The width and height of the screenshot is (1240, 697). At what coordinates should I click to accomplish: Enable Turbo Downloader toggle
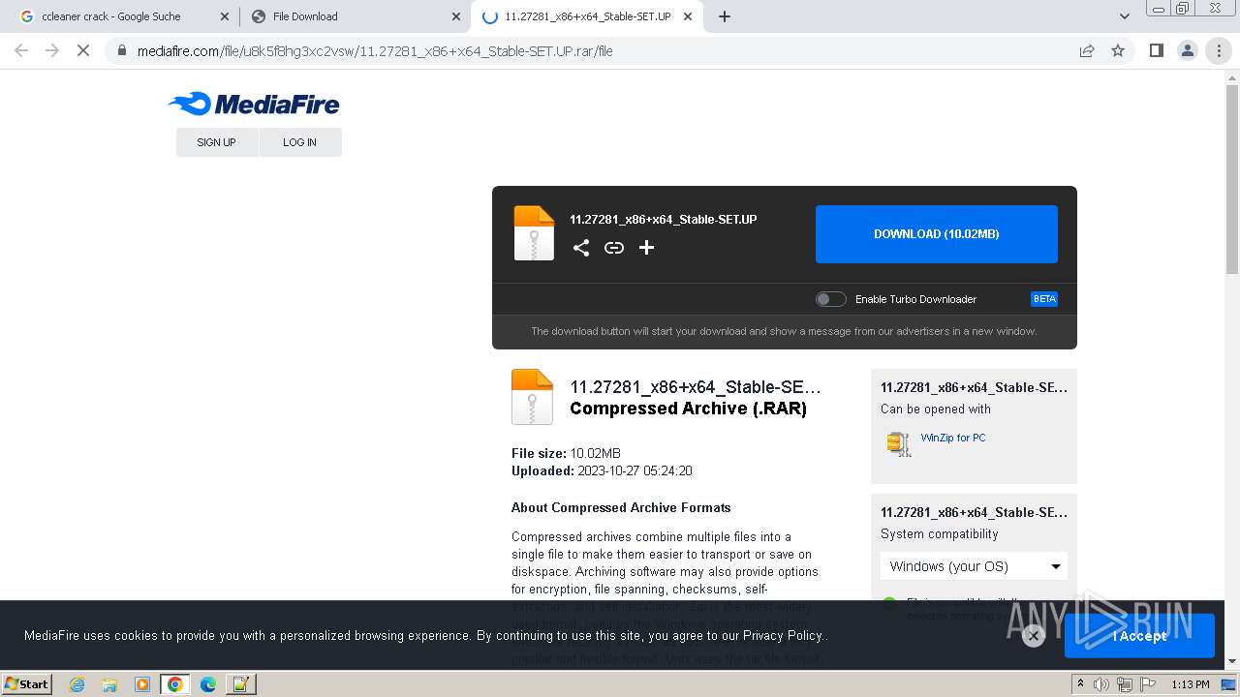point(830,299)
